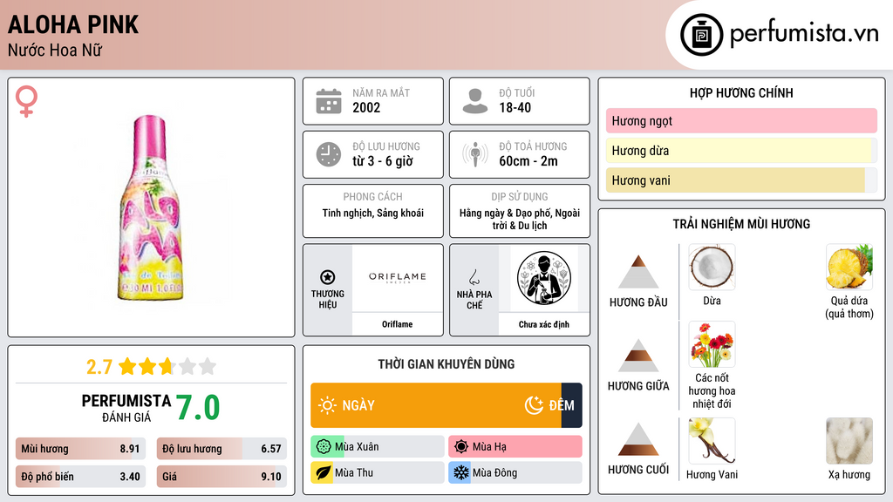
Task: Click the Độ lưu hương 6.57 score bar
Action: tap(222, 449)
